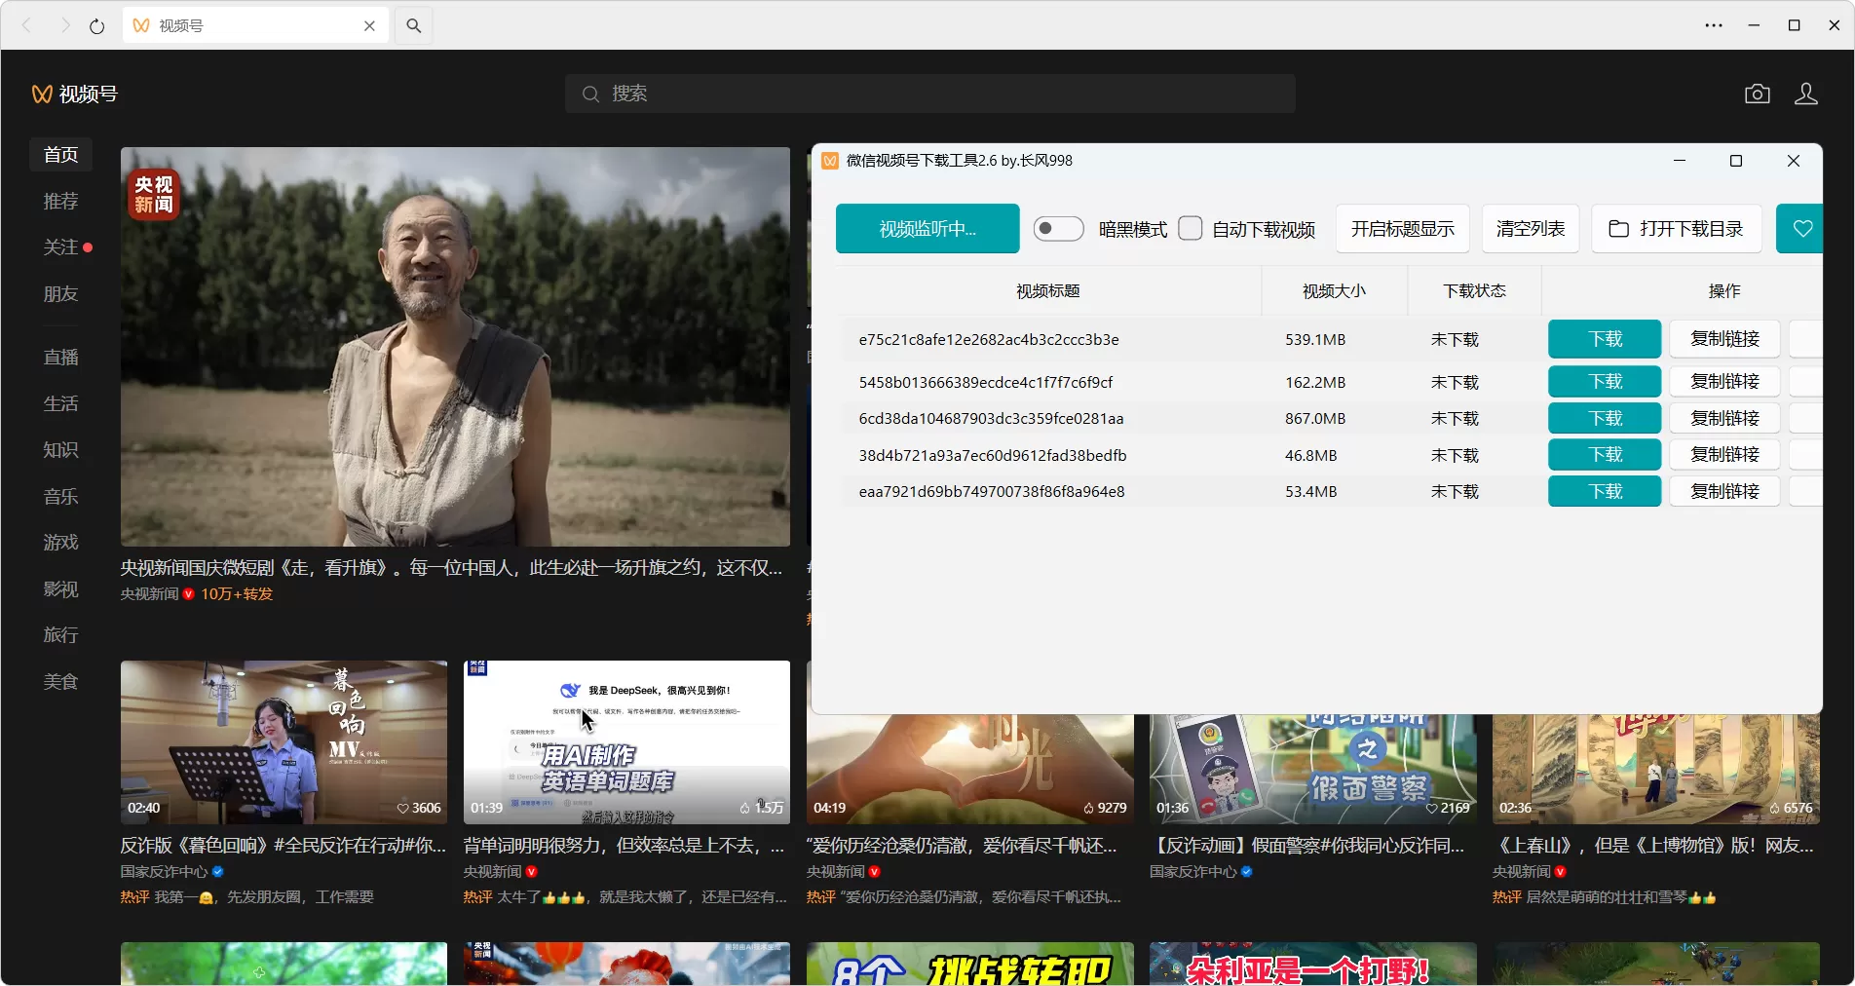
Task: Click the heart icon in the download tool
Action: click(x=1801, y=228)
